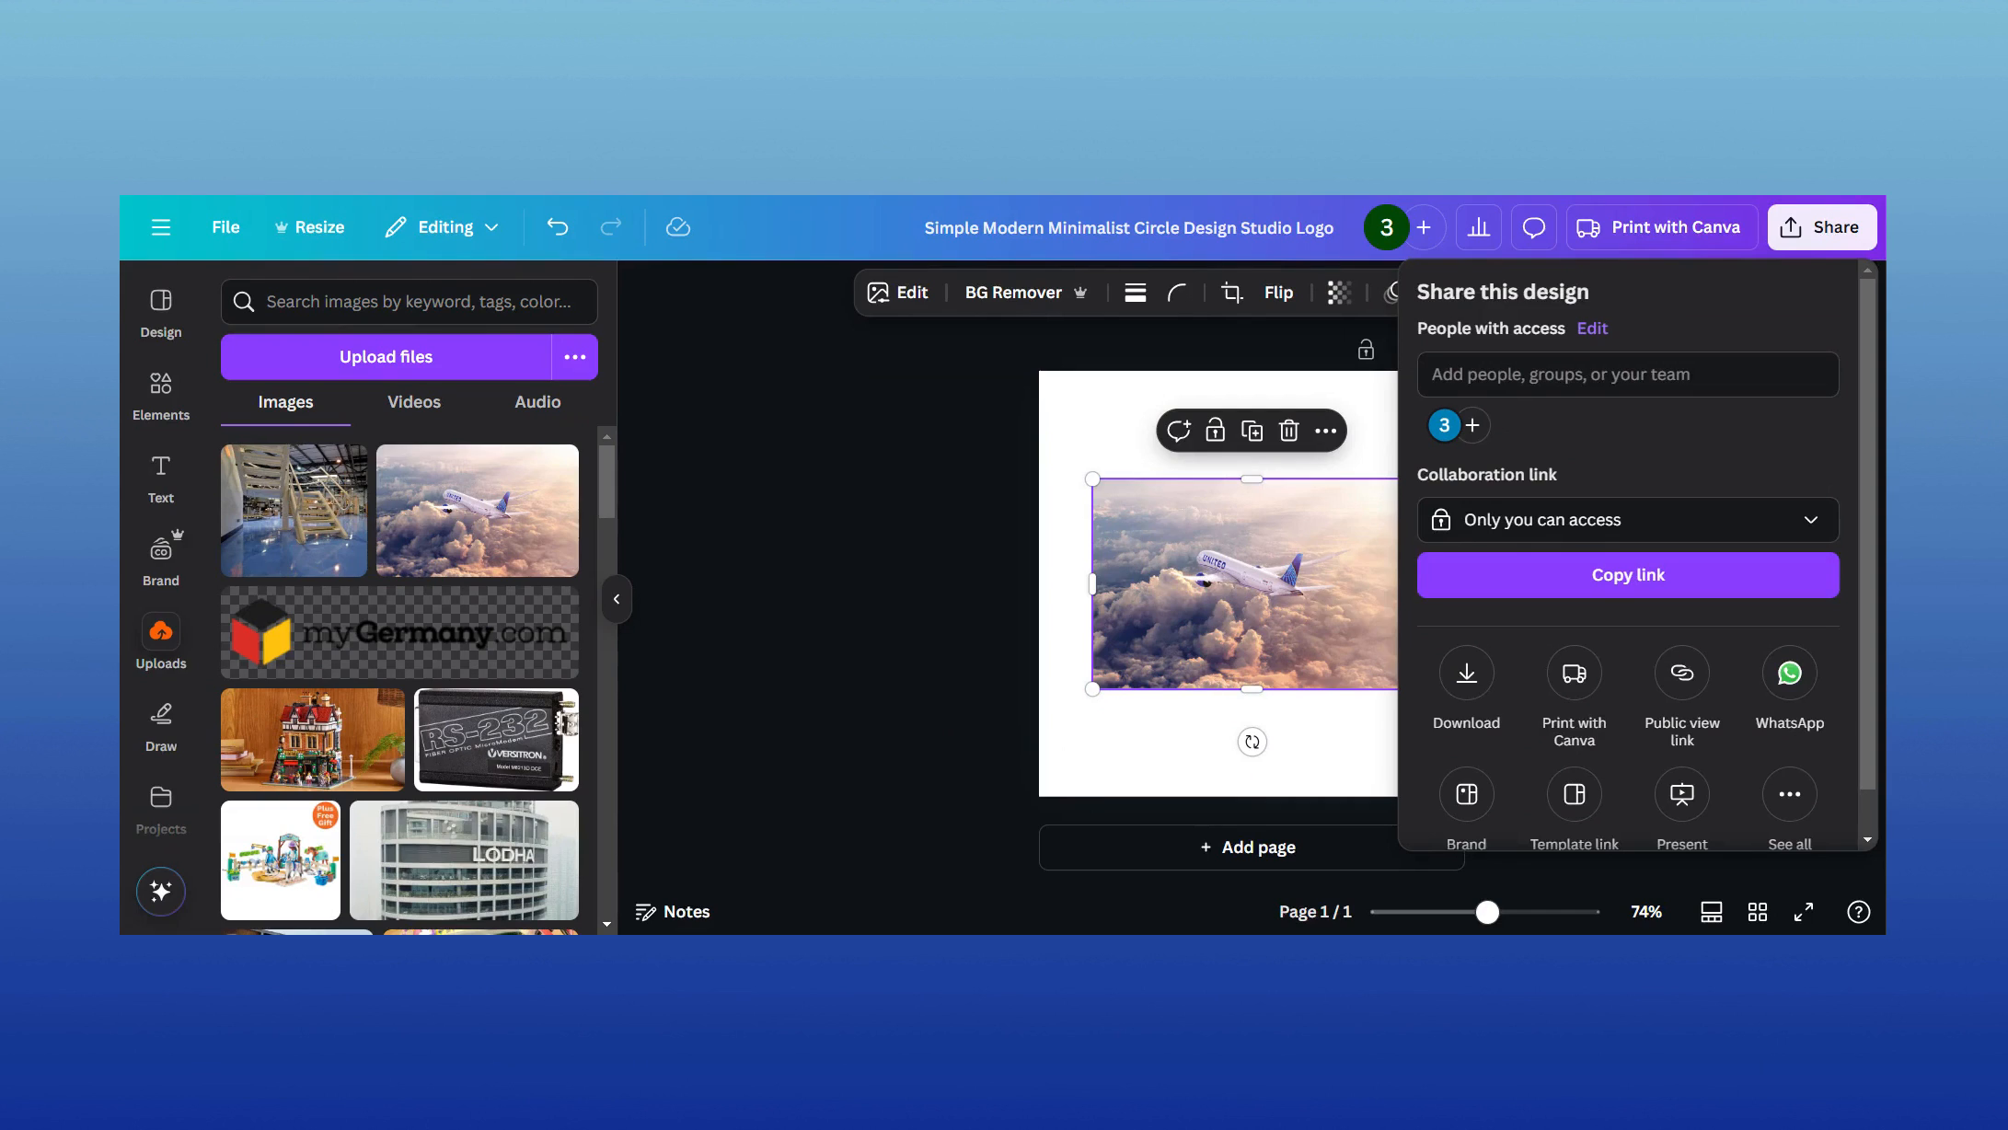Viewport: 2008px width, 1130px height.
Task: Click the Crop icon in image toolbar
Action: 1230,292
